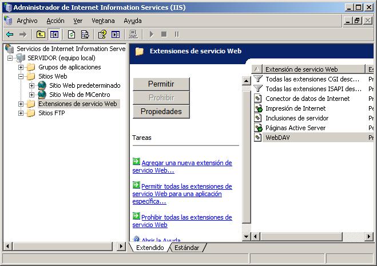Click the Export list toolbar icon

tap(85, 34)
